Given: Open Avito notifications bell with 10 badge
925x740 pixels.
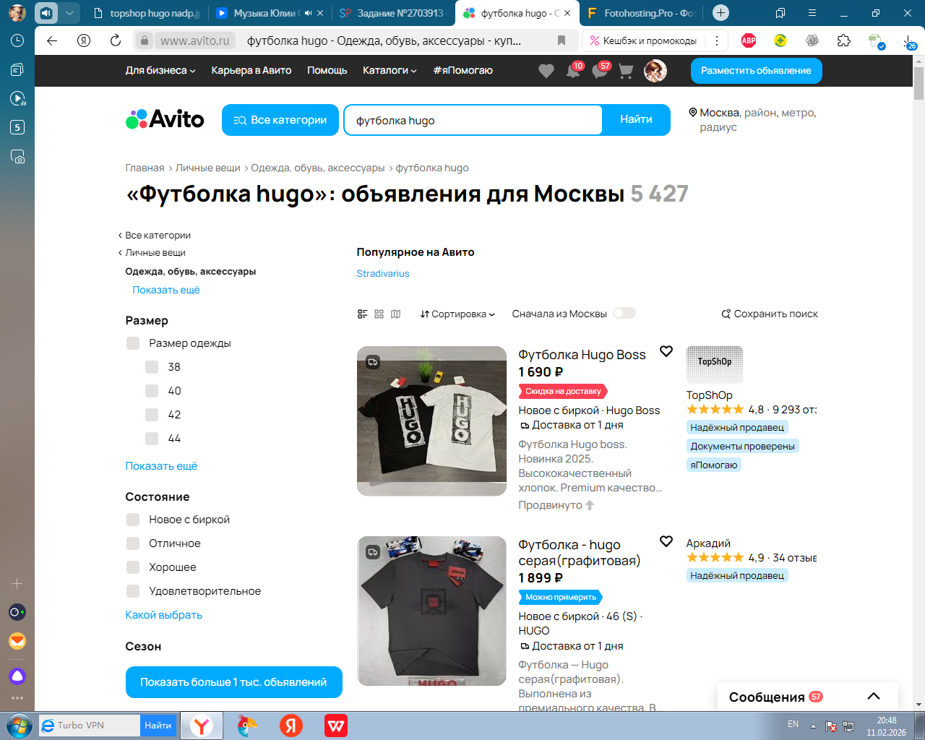Looking at the screenshot, I should click(574, 71).
